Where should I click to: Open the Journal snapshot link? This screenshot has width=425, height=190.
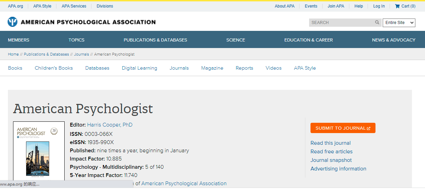click(331, 160)
